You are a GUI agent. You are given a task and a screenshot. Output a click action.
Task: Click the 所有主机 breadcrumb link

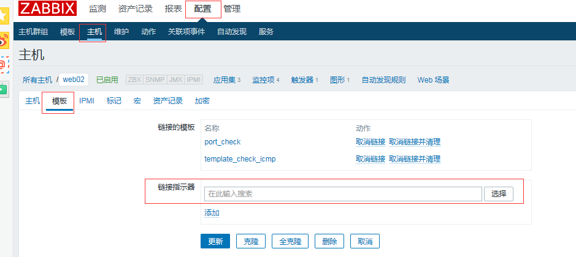point(37,80)
